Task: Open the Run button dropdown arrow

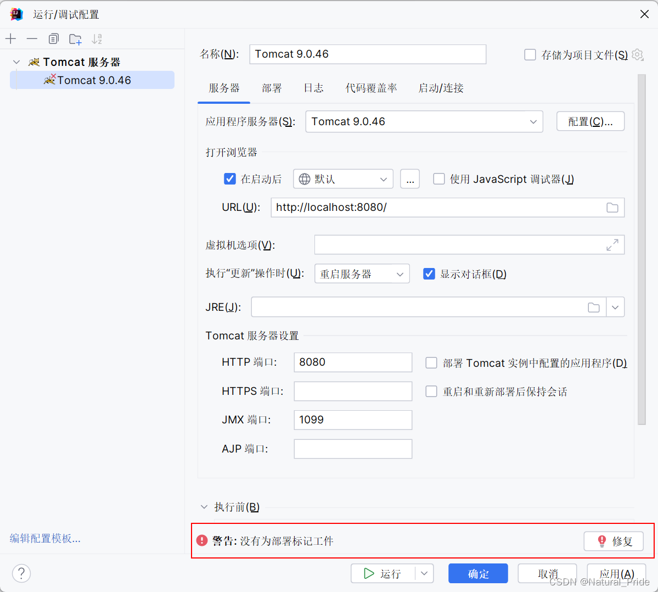Action: [x=424, y=573]
